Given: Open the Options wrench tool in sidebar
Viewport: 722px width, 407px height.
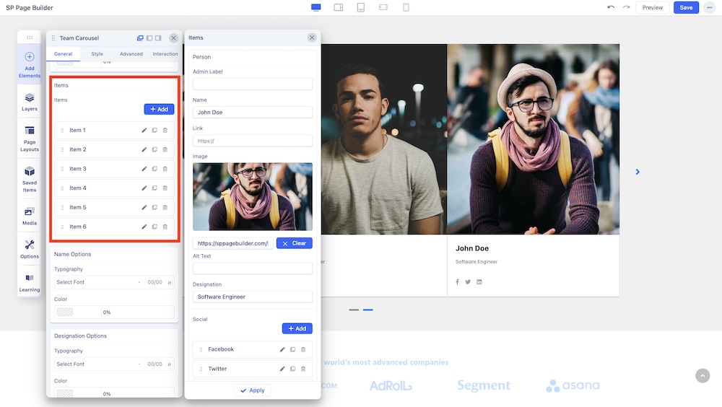Looking at the screenshot, I should click(30, 249).
